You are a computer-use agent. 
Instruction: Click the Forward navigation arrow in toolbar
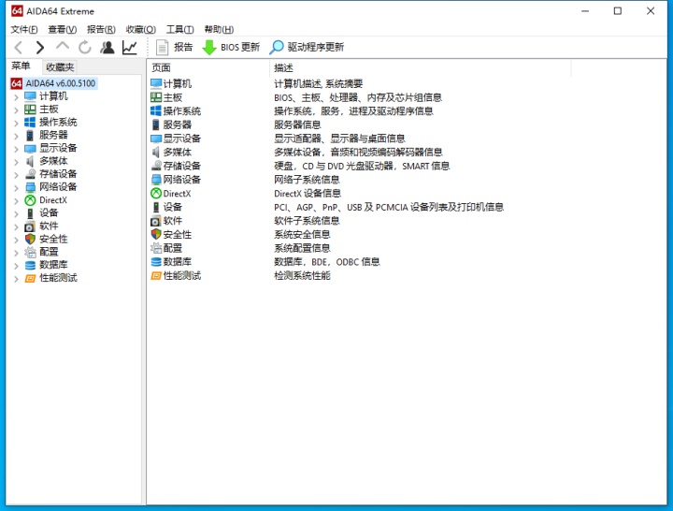[x=40, y=47]
